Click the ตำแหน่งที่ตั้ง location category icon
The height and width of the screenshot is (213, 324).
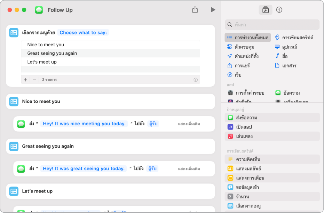pyautogui.click(x=230, y=56)
